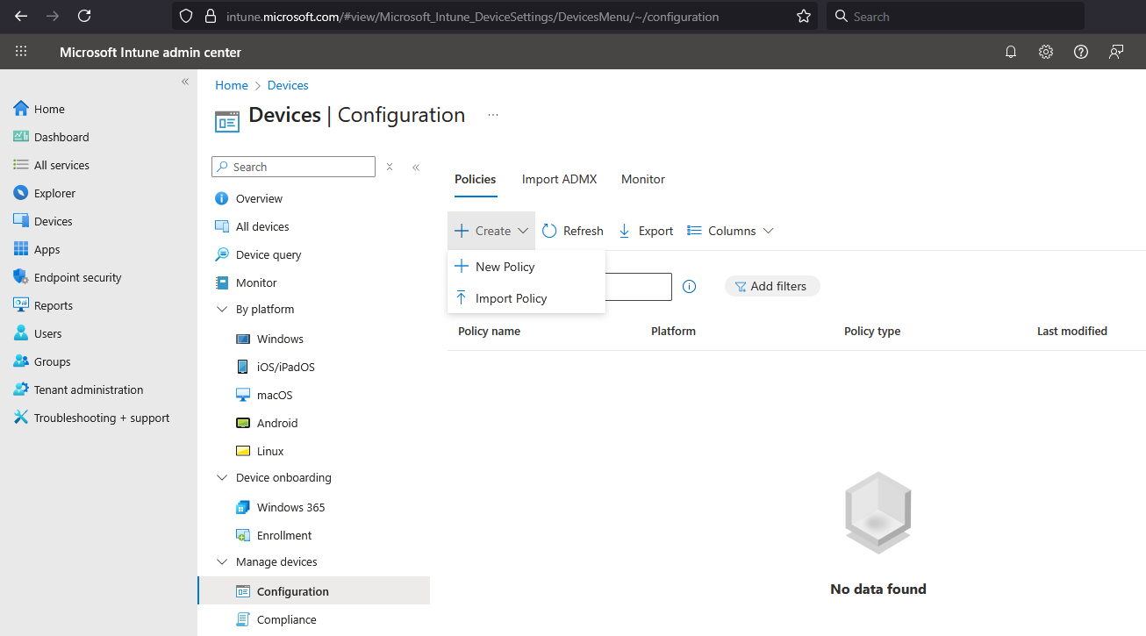Screen dimensions: 1146x636
Task: Select New Policy from Create menu
Action: pos(526,267)
